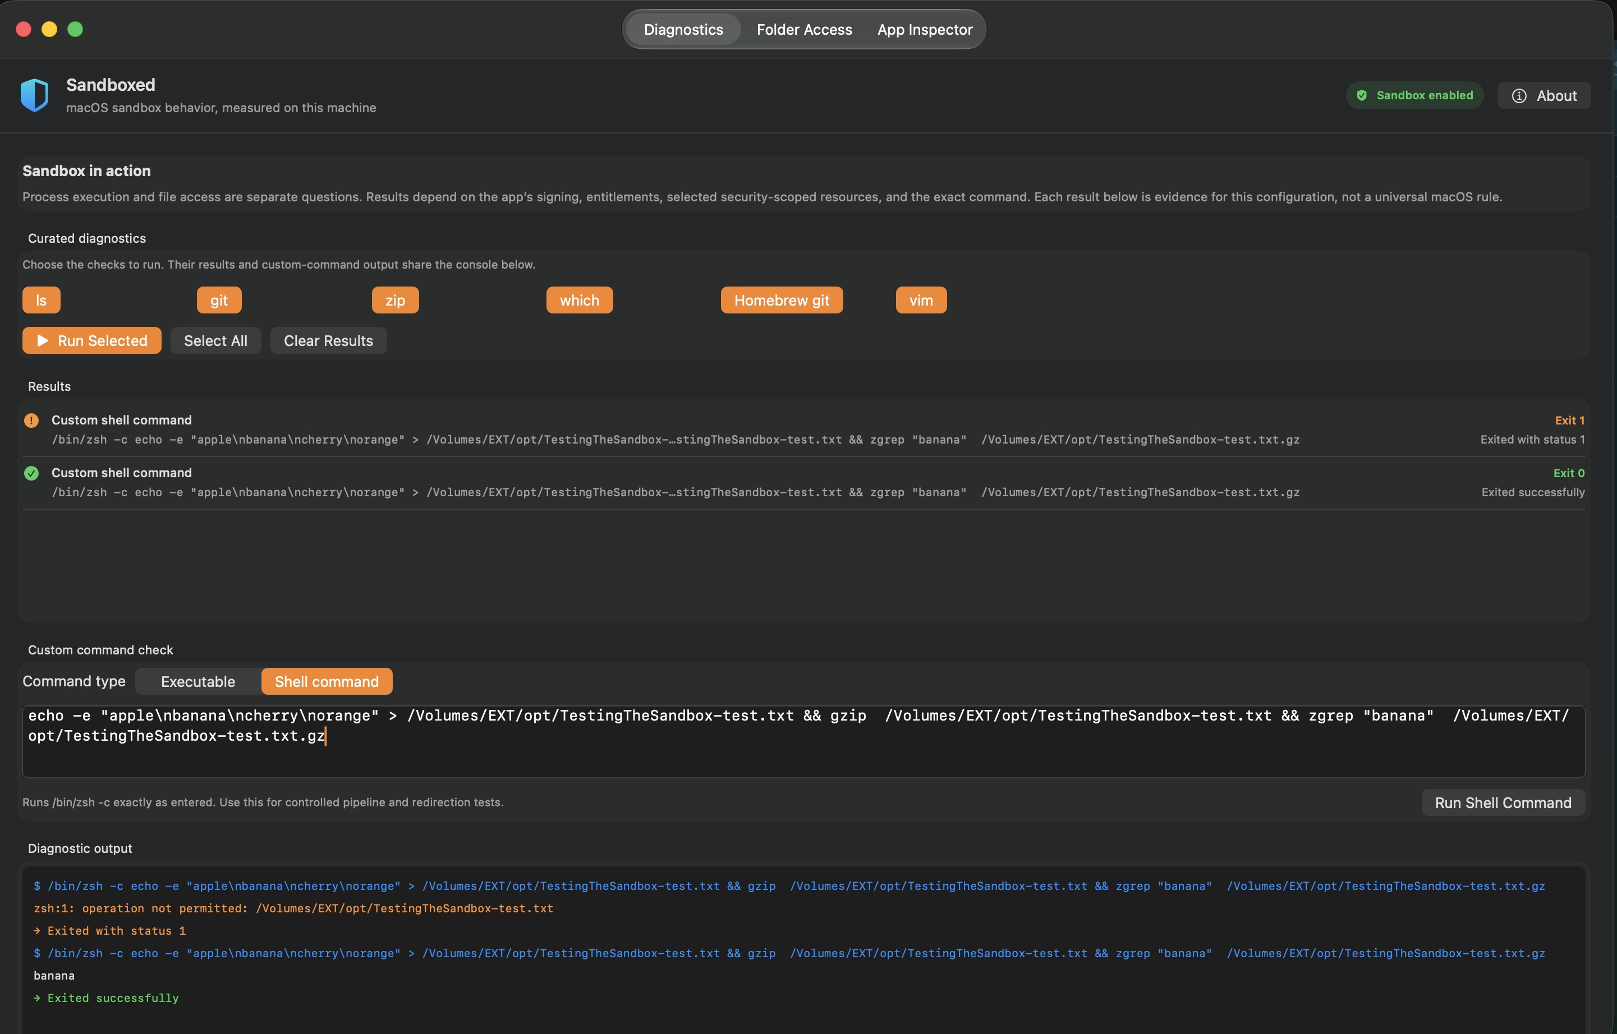Click the orange Exit 1 status label
This screenshot has height=1034, width=1617.
[1569, 421]
